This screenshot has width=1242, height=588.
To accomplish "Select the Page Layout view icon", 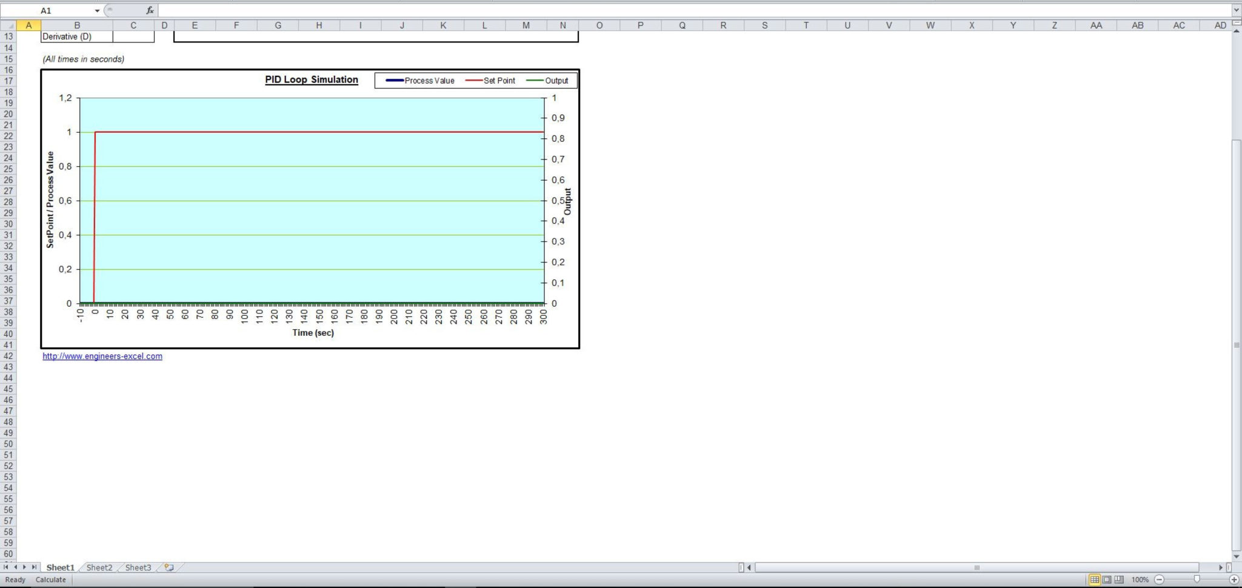I will click(x=1106, y=580).
